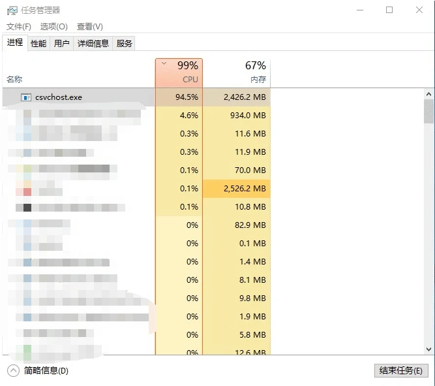
Task: Click the scrollbar down arrow
Action: [428, 349]
